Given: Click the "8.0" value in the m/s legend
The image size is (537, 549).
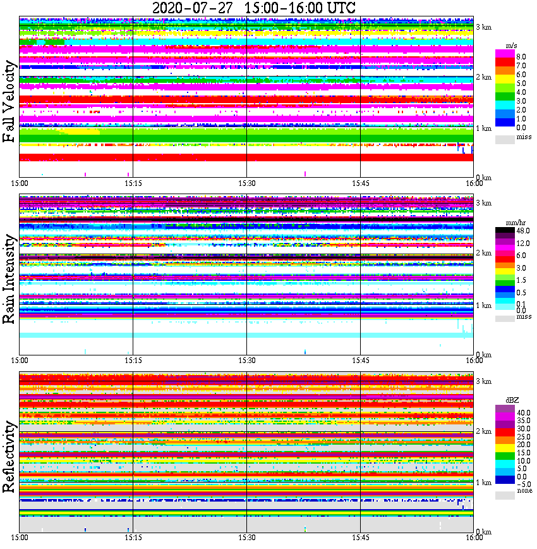Looking at the screenshot, I should point(521,57).
